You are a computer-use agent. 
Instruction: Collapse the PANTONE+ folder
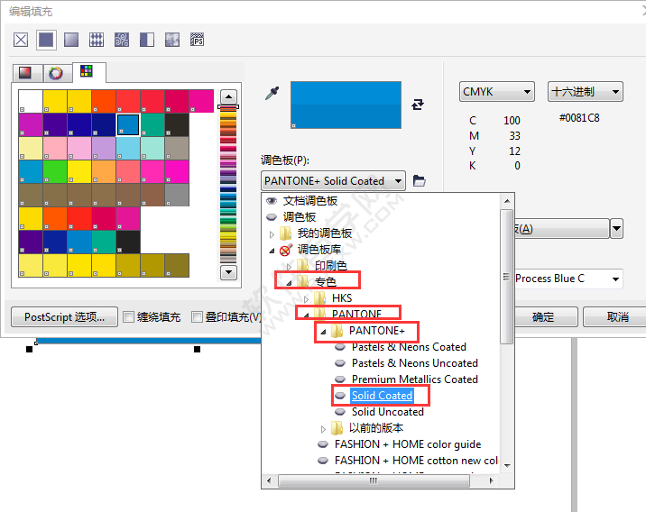pos(323,332)
